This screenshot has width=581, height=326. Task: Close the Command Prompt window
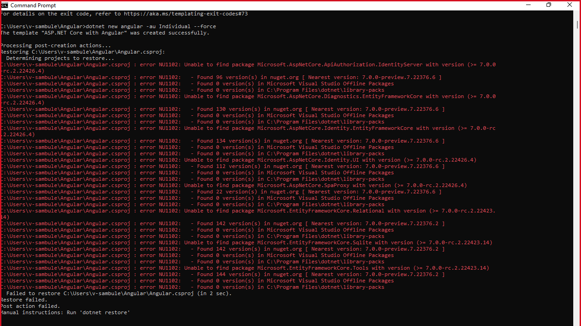click(x=569, y=5)
